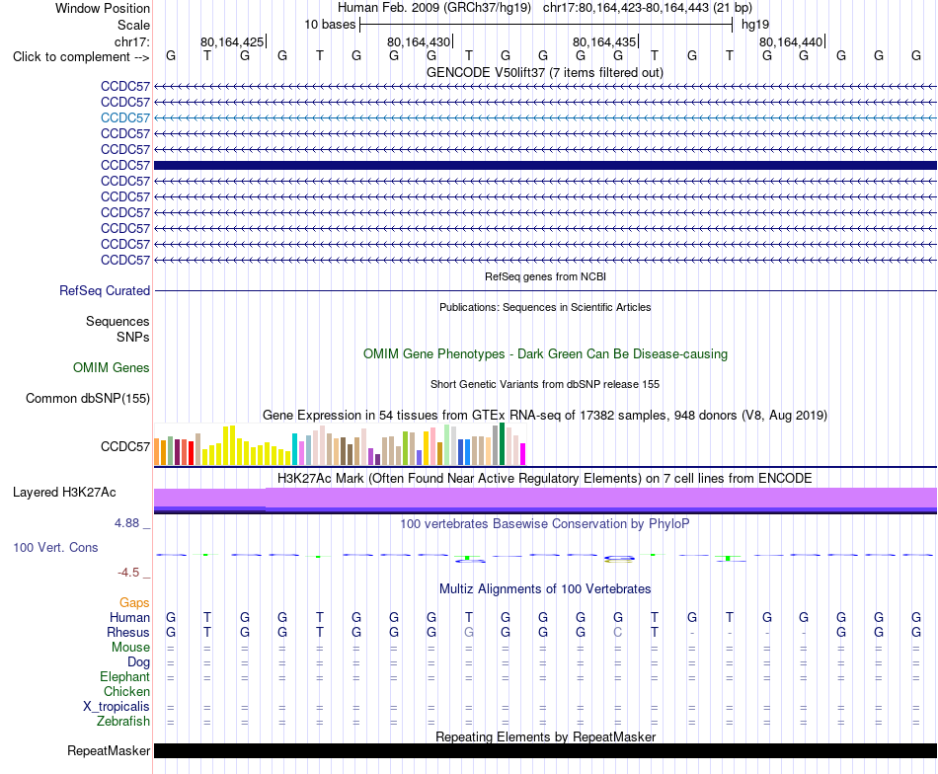Open the H3K27Ac Mark track title
Screen dimensions: 938x774
coord(544,479)
